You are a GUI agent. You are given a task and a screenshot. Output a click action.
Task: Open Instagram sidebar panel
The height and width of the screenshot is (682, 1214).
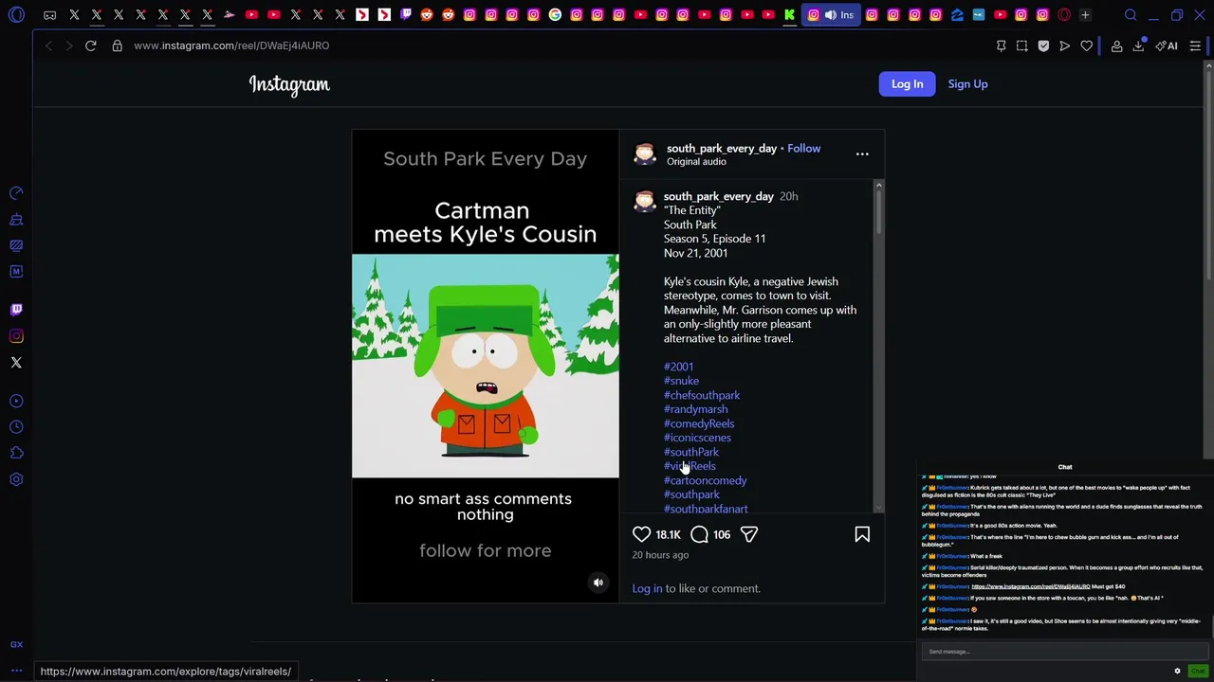coord(16,336)
